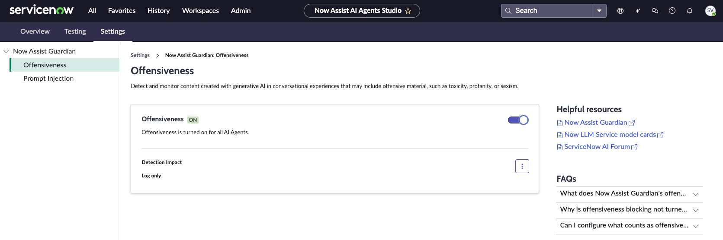
Task: Open the Detection Impact three-dot menu
Action: pos(522,166)
